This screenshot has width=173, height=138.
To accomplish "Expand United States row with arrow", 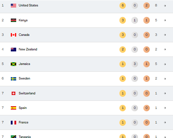I will pyautogui.click(x=165, y=6).
